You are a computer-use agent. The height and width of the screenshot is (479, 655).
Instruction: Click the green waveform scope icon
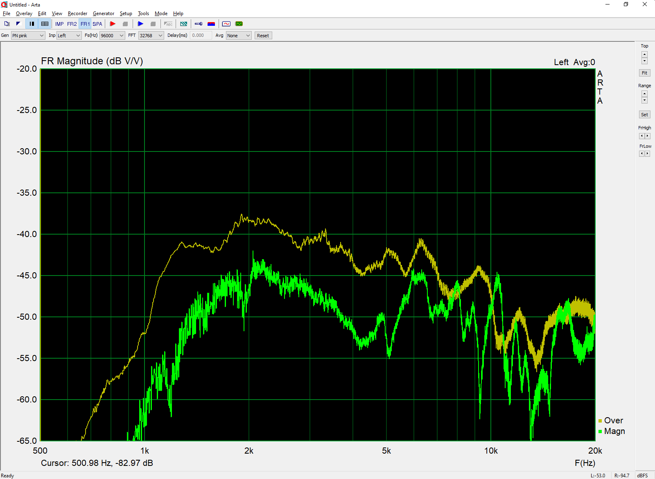click(239, 24)
